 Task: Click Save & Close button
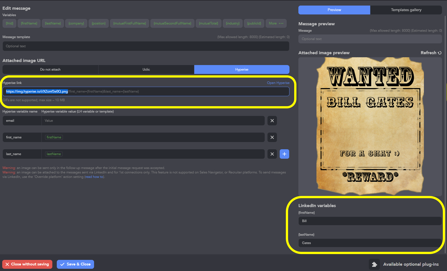(x=75, y=264)
